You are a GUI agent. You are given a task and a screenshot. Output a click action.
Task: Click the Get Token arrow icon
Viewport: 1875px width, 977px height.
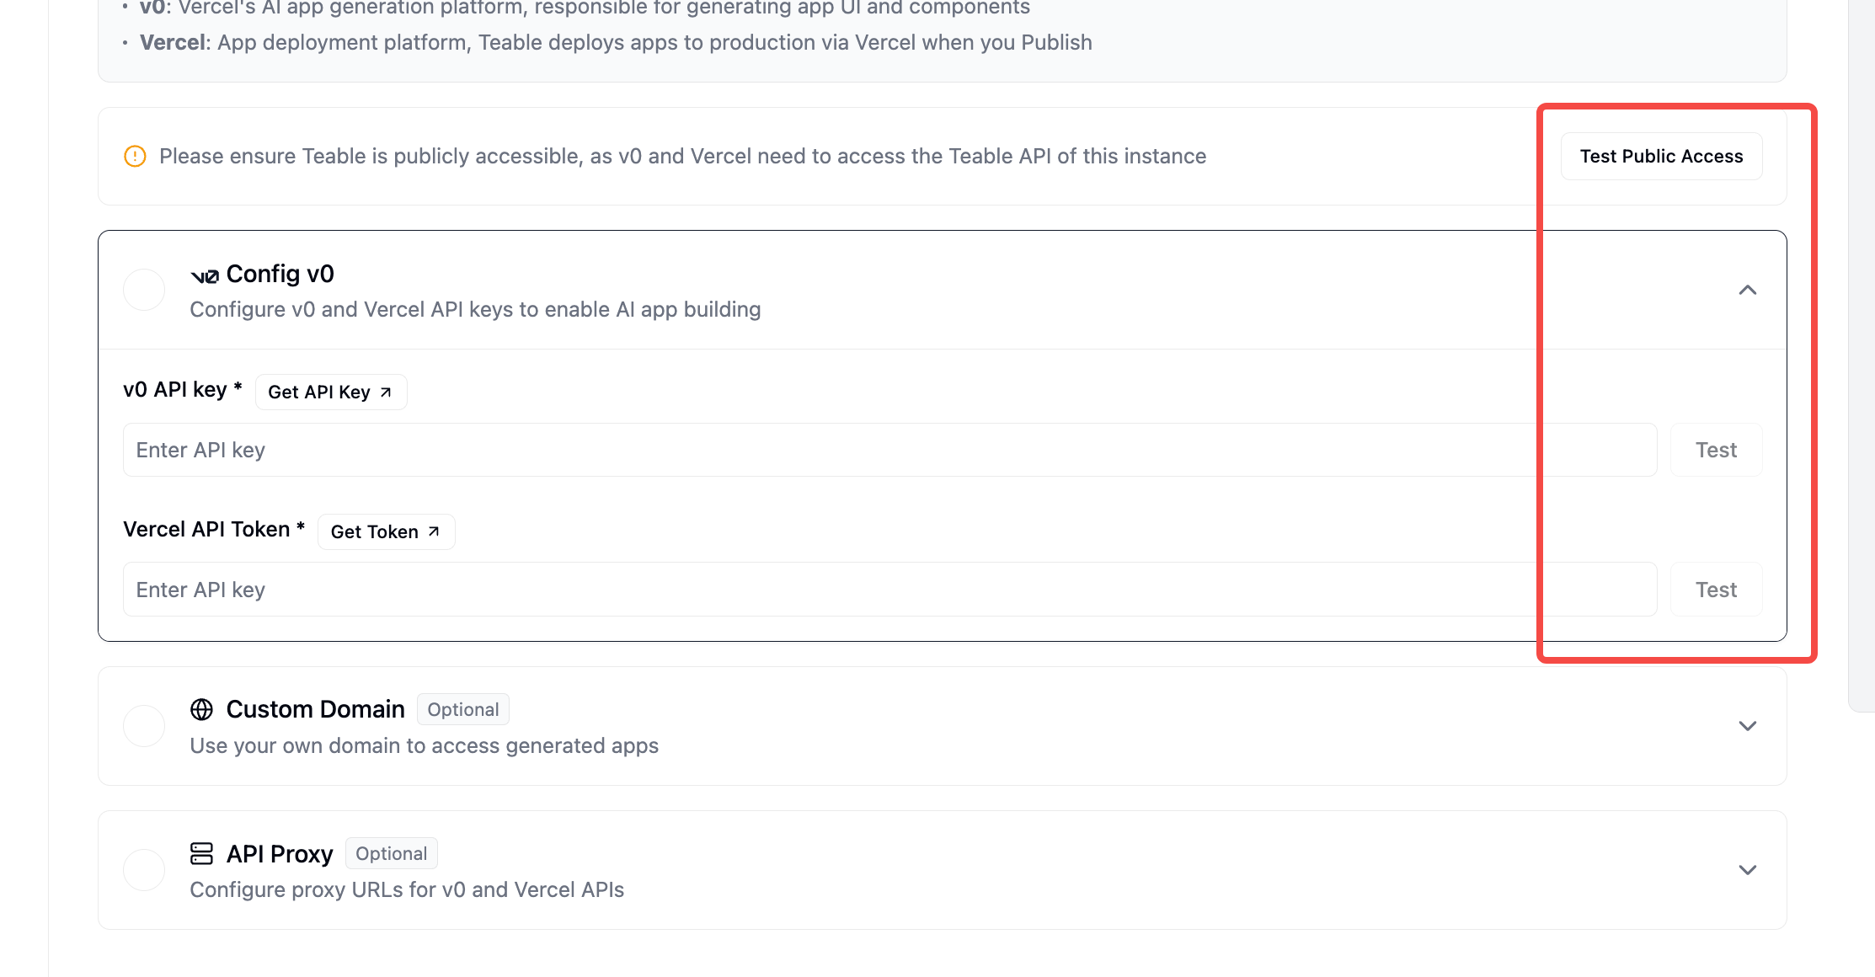click(x=434, y=531)
